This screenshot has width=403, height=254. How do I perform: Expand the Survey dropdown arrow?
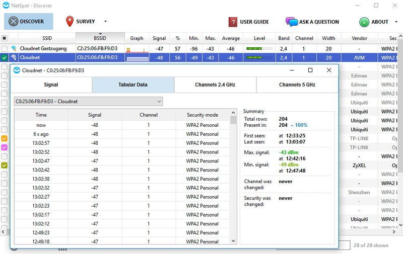(x=105, y=22)
